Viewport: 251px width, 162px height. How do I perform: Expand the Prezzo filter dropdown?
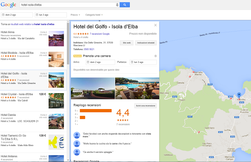click(x=75, y=15)
